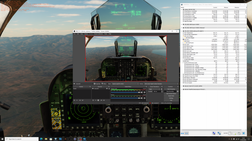Expand the CPU AMD Ryzen 9 5950X group
Viewport: 252px width, 141px height.
pos(182,25)
